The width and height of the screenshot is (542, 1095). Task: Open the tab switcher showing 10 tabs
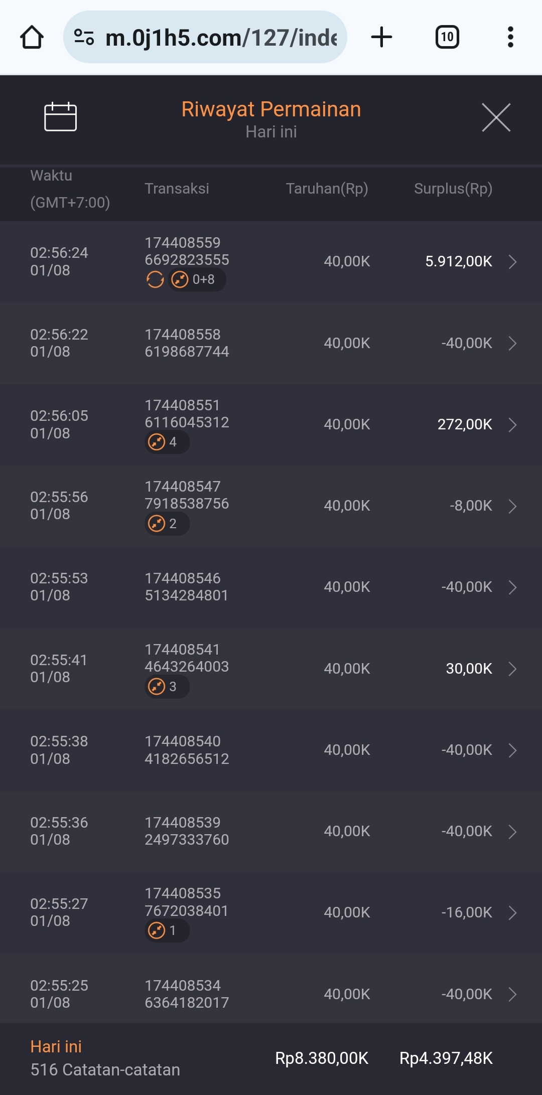pyautogui.click(x=447, y=37)
